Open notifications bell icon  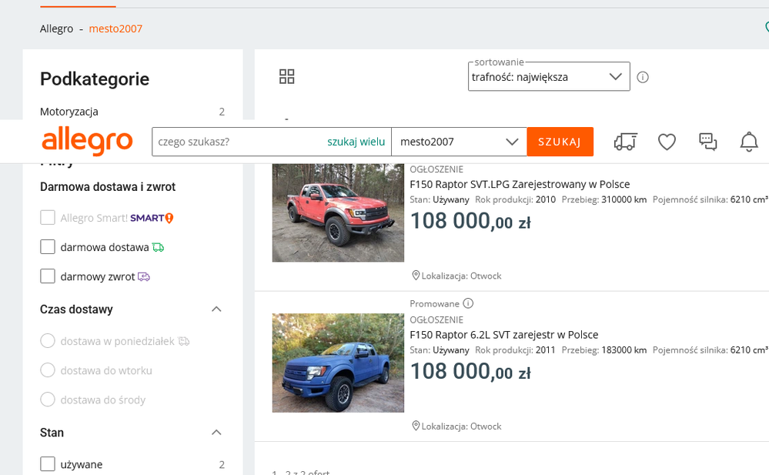pyautogui.click(x=748, y=142)
